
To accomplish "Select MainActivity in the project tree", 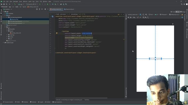I will coord(15,19).
